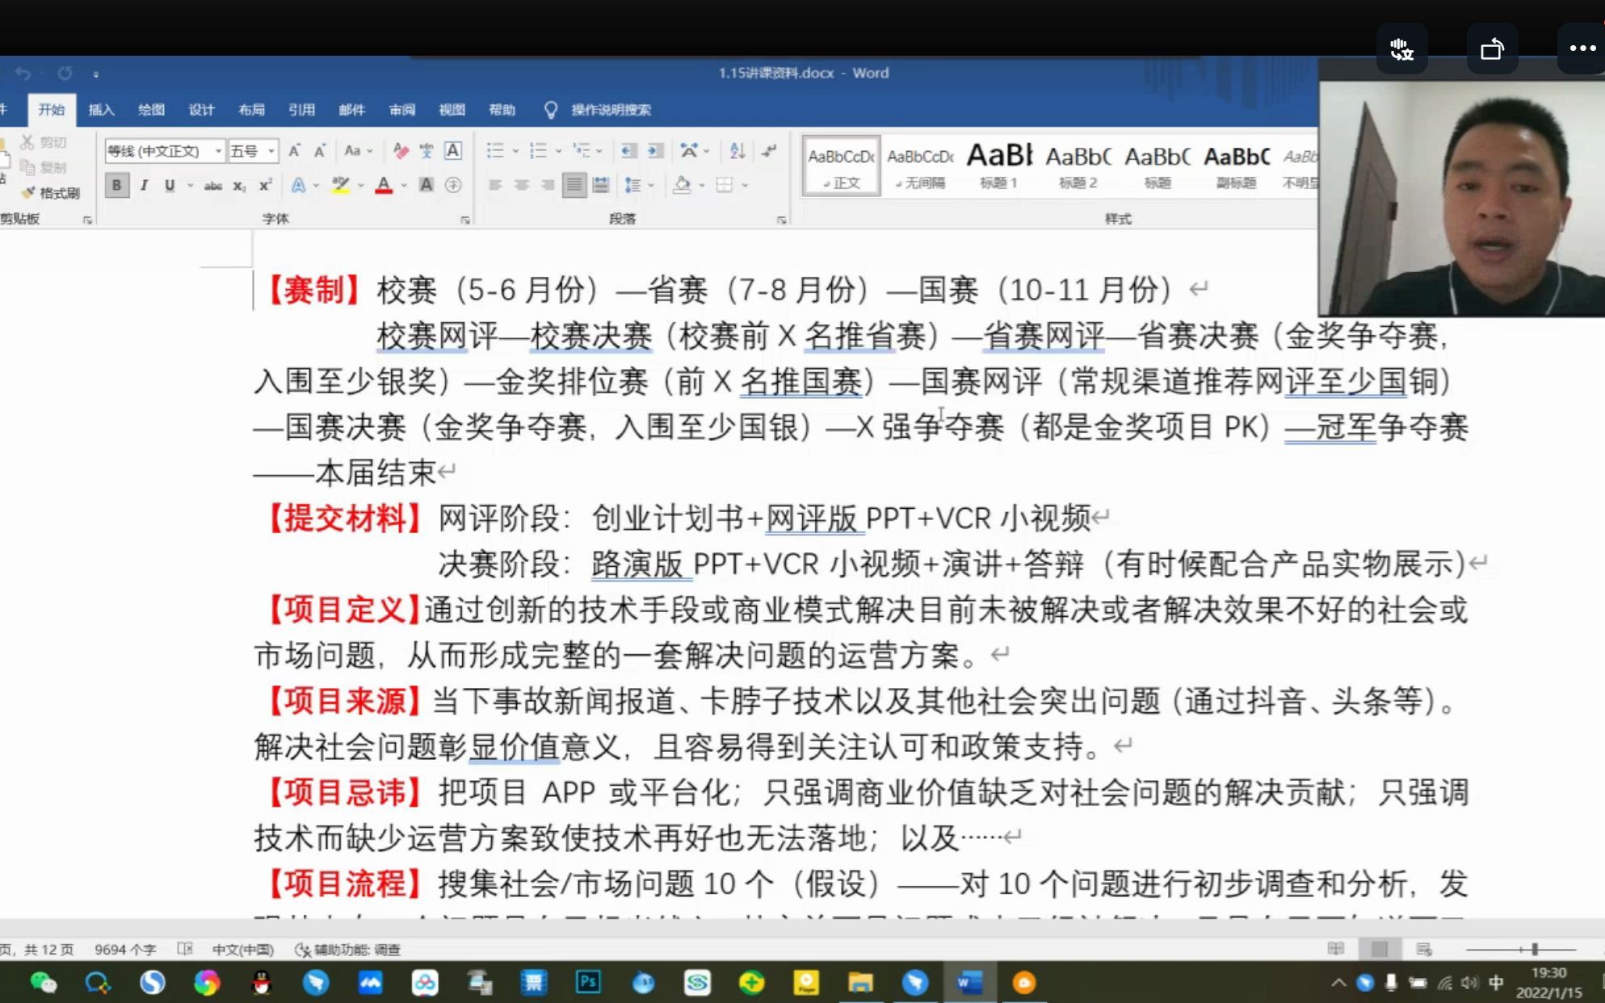The image size is (1605, 1003).
Task: Switch to the 设计 ribbon tab
Action: click(x=201, y=110)
